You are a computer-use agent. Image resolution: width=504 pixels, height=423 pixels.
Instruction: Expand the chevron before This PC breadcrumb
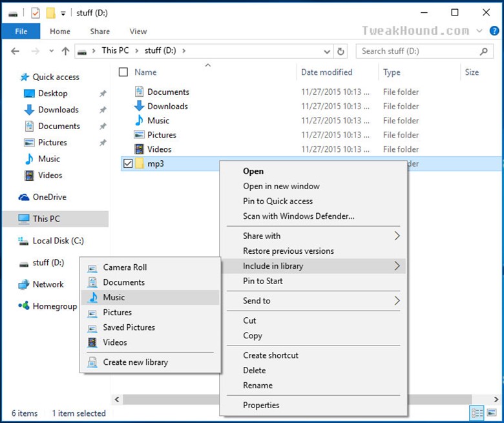[94, 51]
